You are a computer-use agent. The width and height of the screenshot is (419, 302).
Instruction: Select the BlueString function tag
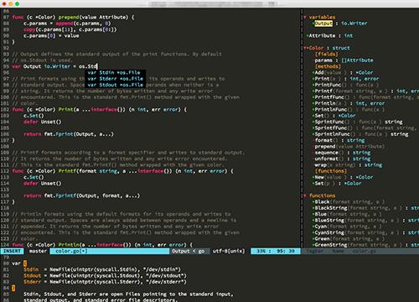[366, 221]
